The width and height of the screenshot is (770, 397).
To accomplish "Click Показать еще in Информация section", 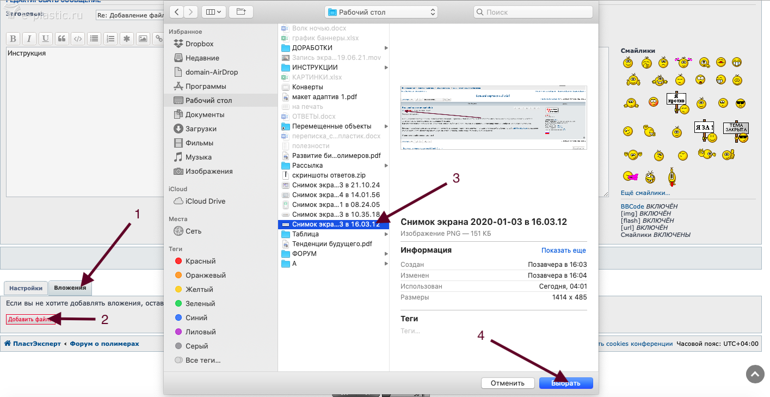I will pyautogui.click(x=563, y=251).
